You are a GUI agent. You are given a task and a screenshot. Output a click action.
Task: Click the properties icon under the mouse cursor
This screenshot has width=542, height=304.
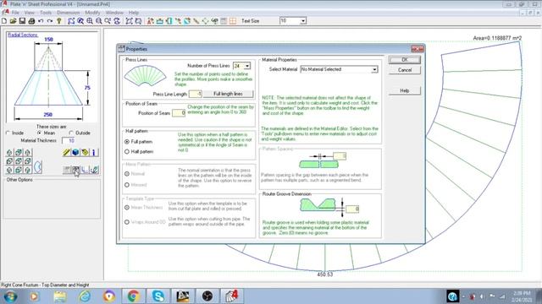coord(75,170)
